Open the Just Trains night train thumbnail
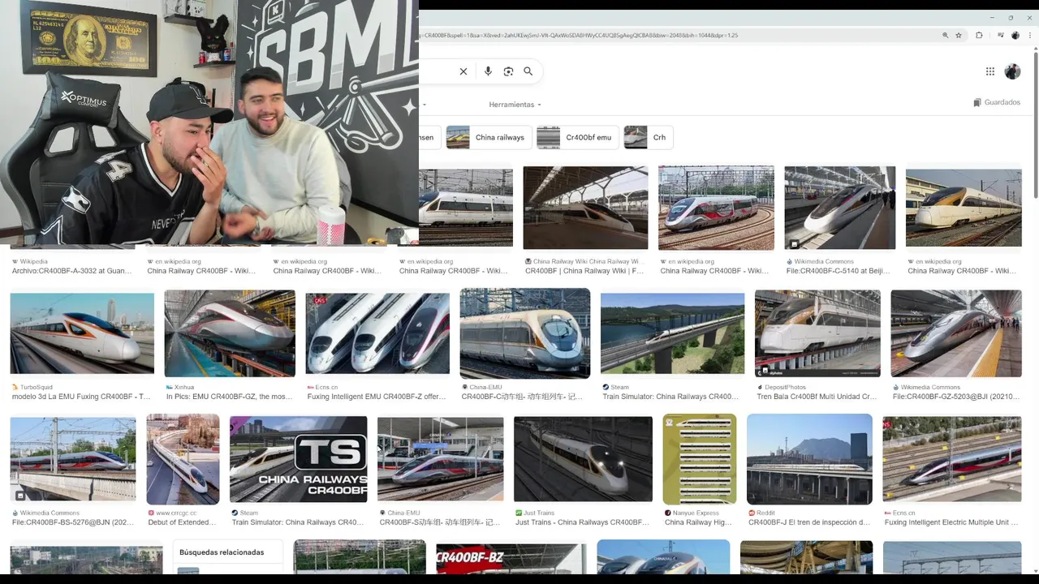 [x=583, y=459]
